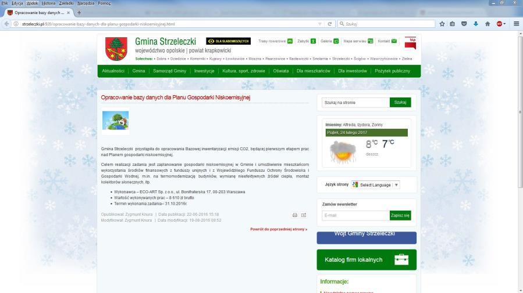523x293 pixels.
Task: Click briefcase icon in Katalog firm lokalnych
Action: click(x=401, y=259)
